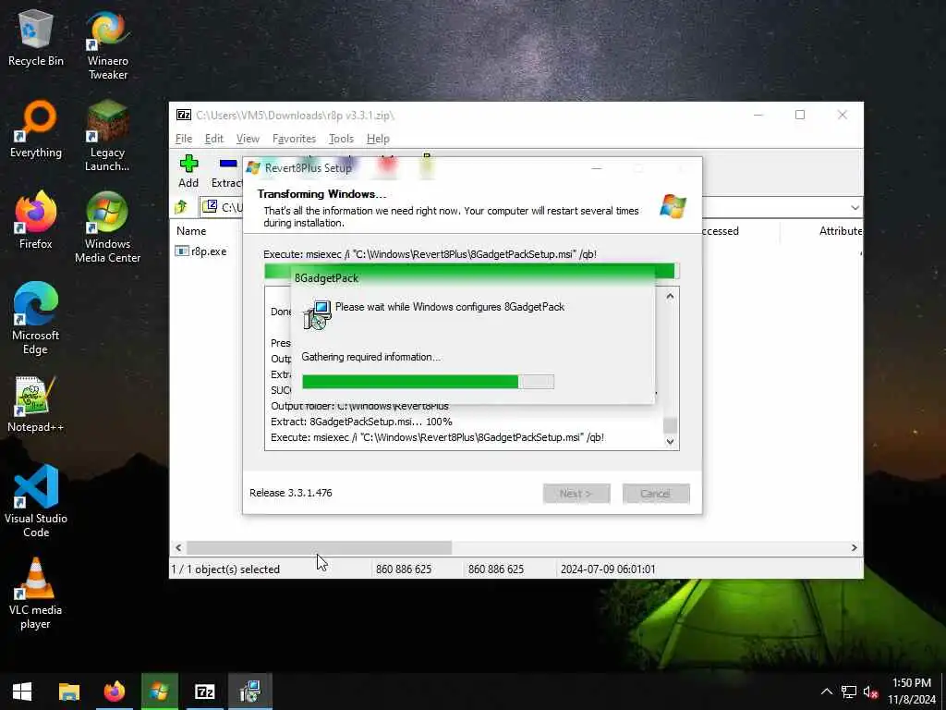
Task: Switch to 7-Zip taskbar button
Action: tap(204, 692)
